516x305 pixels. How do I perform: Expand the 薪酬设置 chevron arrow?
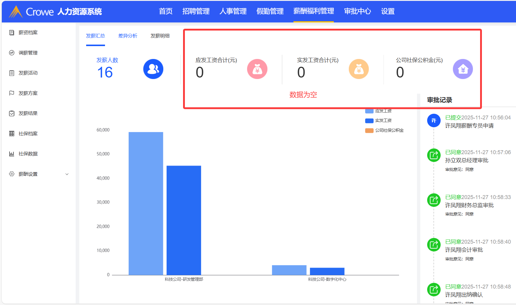click(67, 174)
